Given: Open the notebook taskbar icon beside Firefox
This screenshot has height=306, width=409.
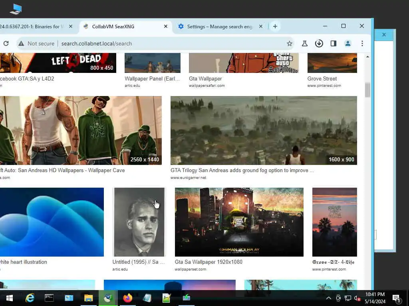Looking at the screenshot, I should pyautogui.click(x=147, y=298).
